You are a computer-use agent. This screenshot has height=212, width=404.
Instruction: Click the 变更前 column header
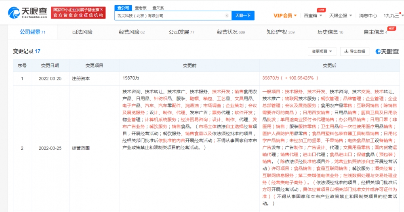click(x=189, y=65)
